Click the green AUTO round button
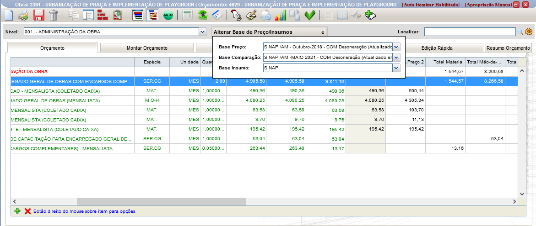The height and width of the screenshot is (226, 536). click(168, 16)
